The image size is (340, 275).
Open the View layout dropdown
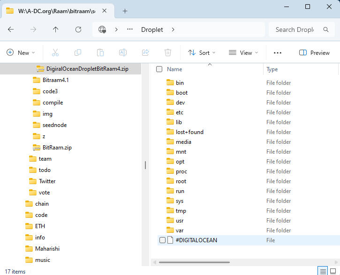[x=243, y=52]
